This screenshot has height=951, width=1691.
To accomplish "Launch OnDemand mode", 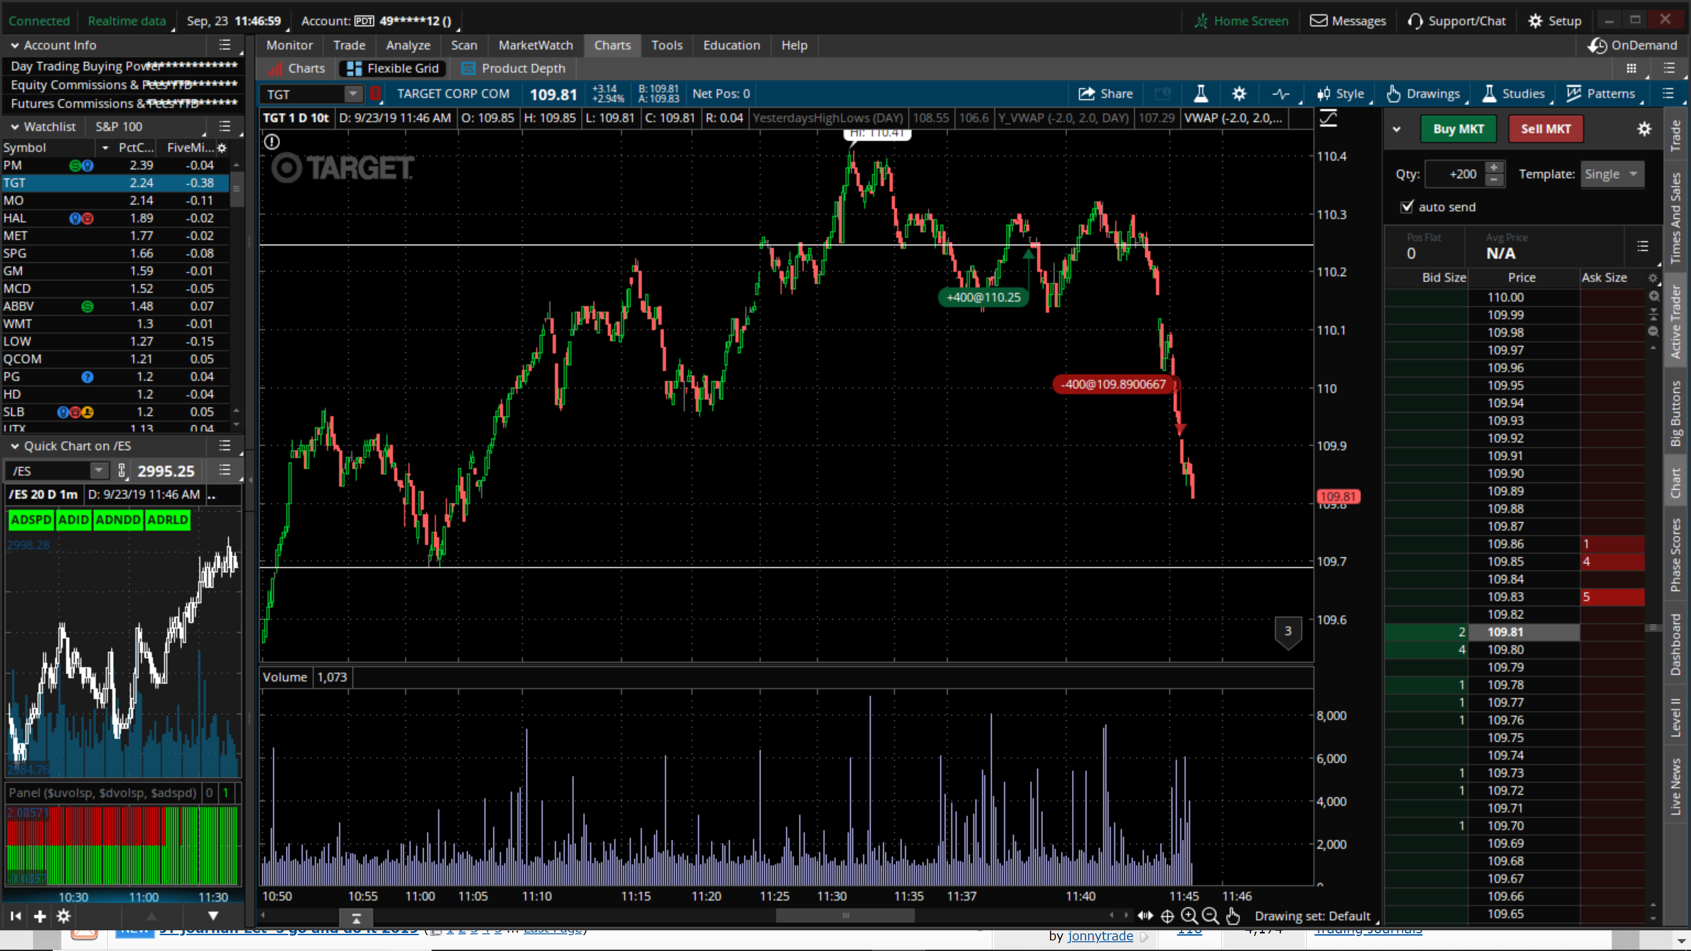I will (x=1632, y=45).
